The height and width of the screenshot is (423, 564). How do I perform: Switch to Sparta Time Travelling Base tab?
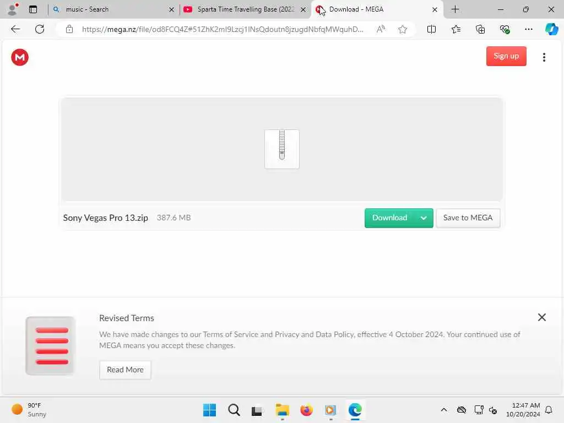pyautogui.click(x=246, y=9)
